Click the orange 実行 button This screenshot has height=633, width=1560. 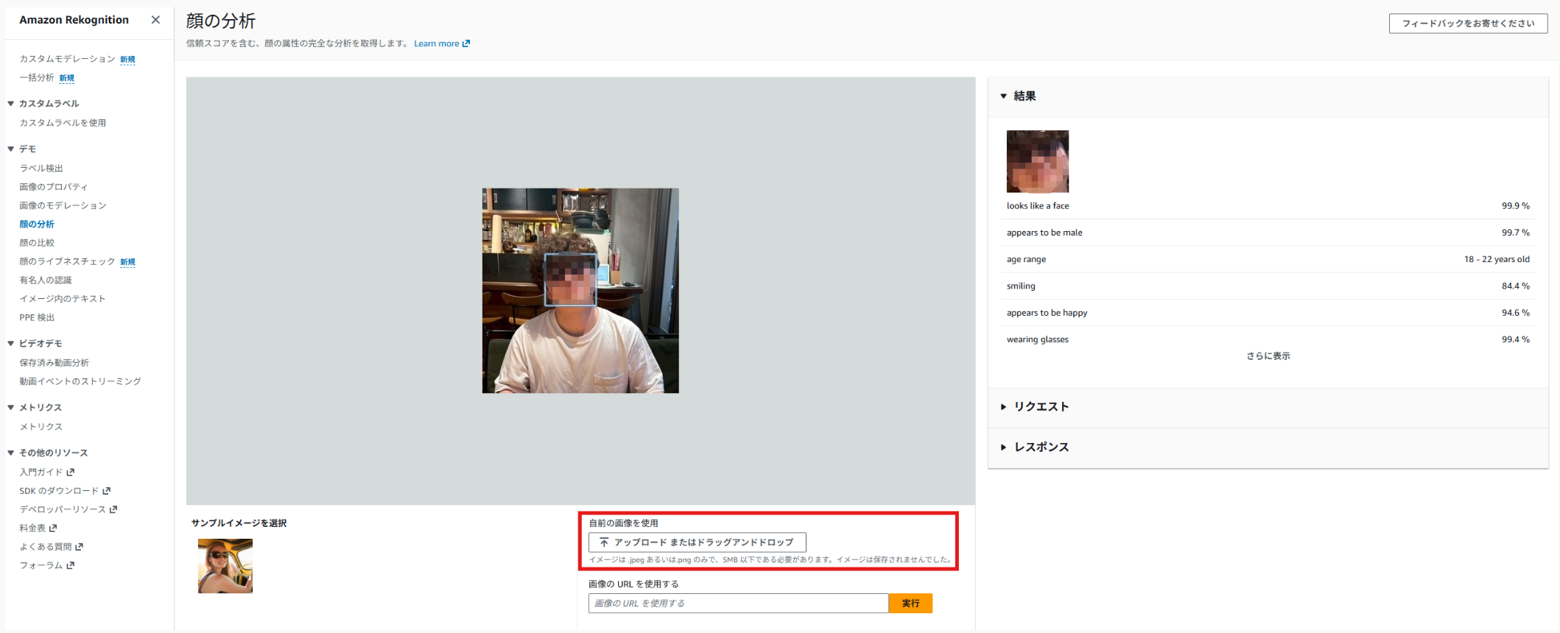pyautogui.click(x=910, y=604)
